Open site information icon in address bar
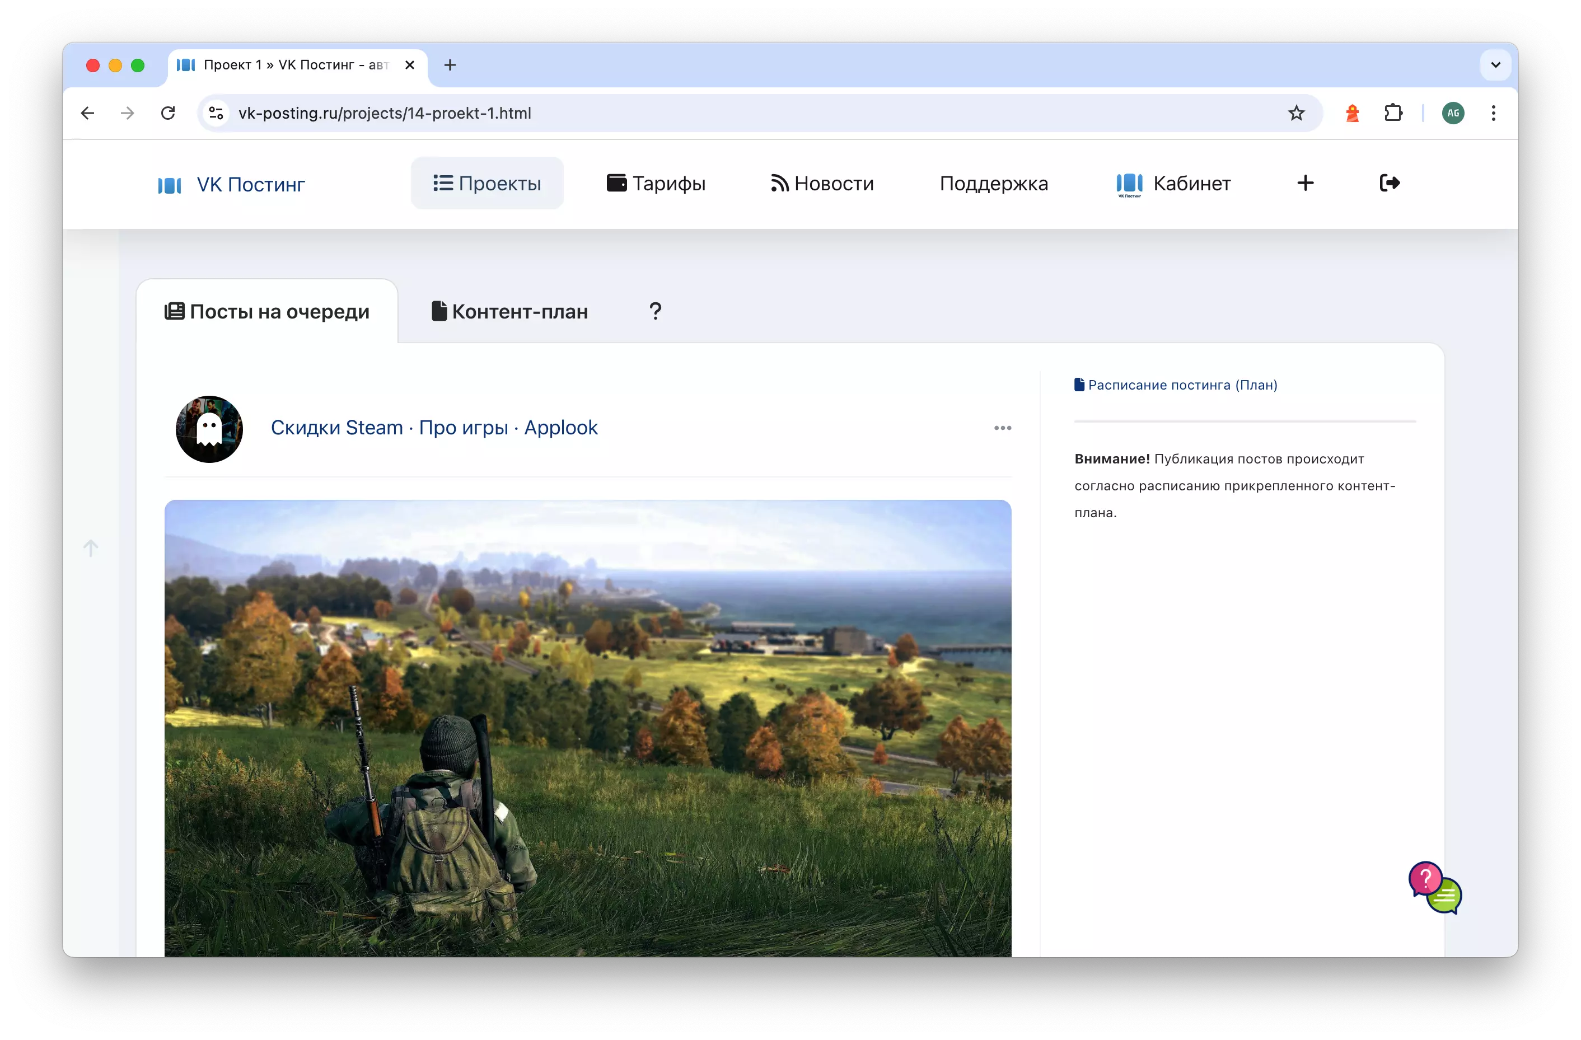The height and width of the screenshot is (1040, 1581). (216, 113)
